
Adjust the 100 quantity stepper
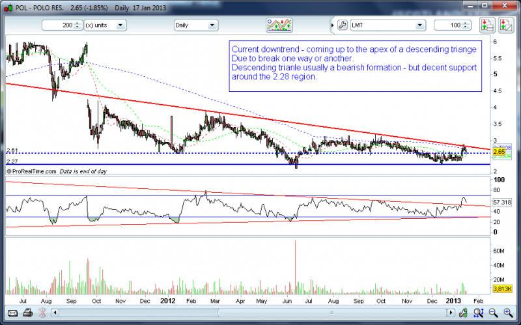[464, 26]
